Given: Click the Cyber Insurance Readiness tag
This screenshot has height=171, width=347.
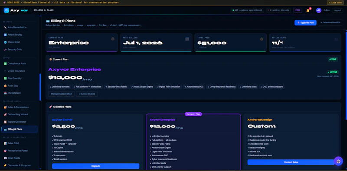Looking at the screenshot, I should click(222, 87).
